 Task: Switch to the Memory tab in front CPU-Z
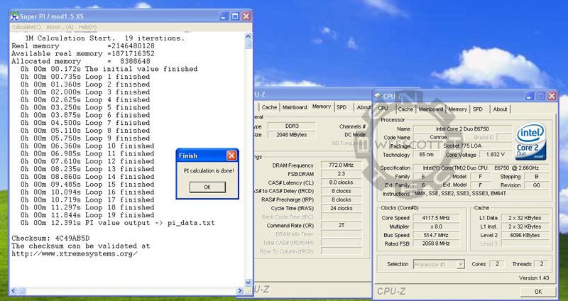(457, 109)
